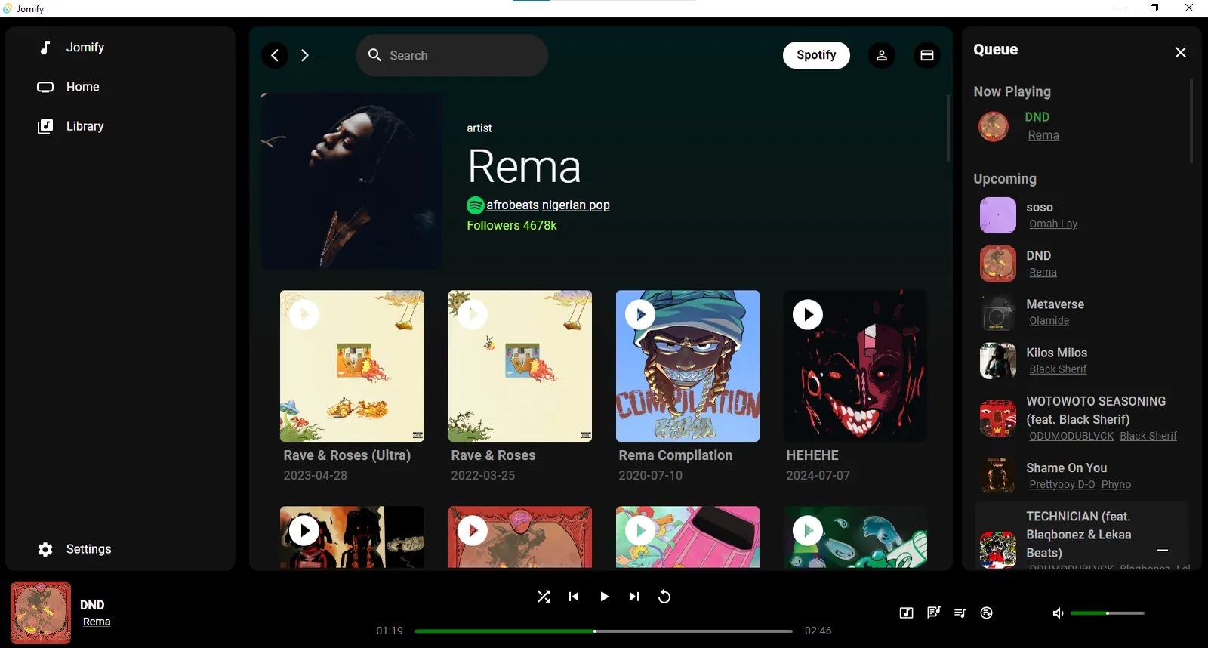Open the Rema Compilation album title
Image resolution: width=1208 pixels, height=648 pixels.
click(x=676, y=455)
